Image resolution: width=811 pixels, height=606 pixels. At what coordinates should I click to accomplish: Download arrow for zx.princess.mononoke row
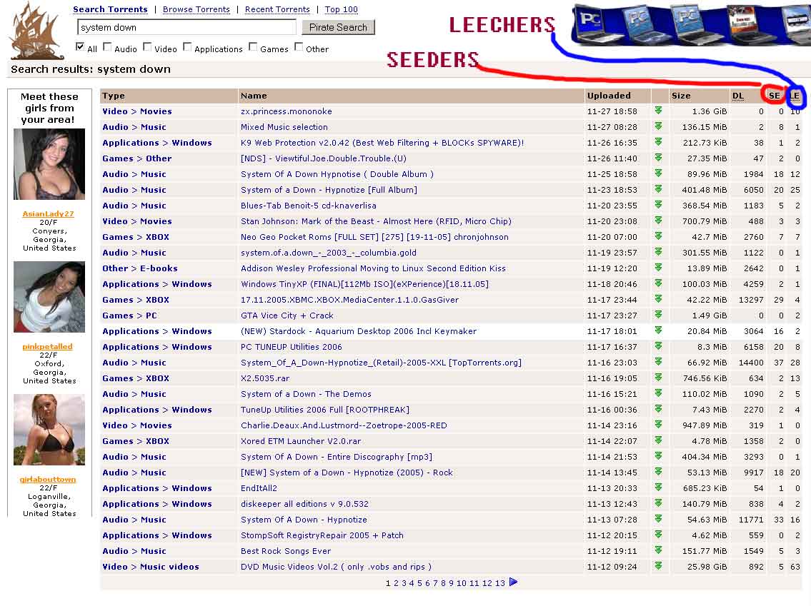pos(658,110)
